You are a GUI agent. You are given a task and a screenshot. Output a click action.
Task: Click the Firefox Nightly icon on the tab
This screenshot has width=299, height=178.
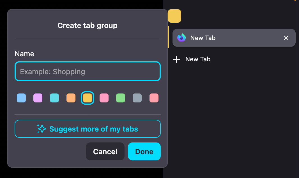181,38
